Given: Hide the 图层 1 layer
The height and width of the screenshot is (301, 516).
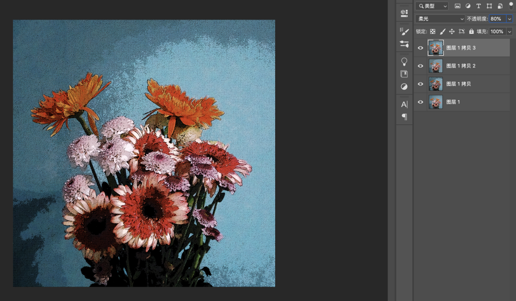Looking at the screenshot, I should point(420,102).
